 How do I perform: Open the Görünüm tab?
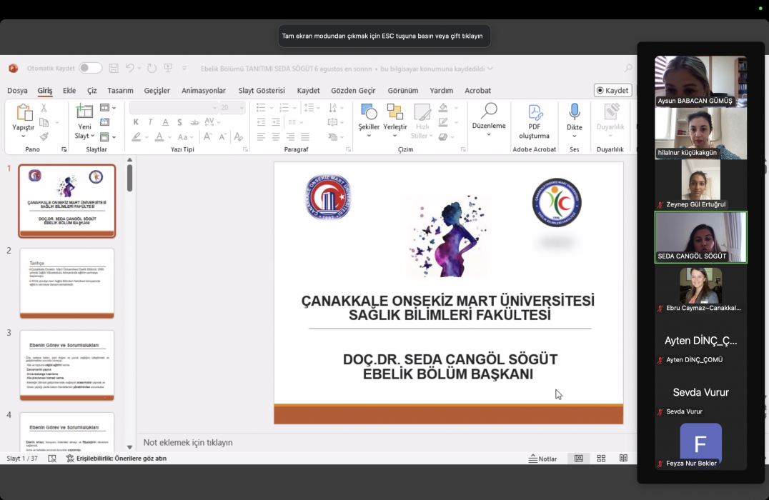click(402, 90)
